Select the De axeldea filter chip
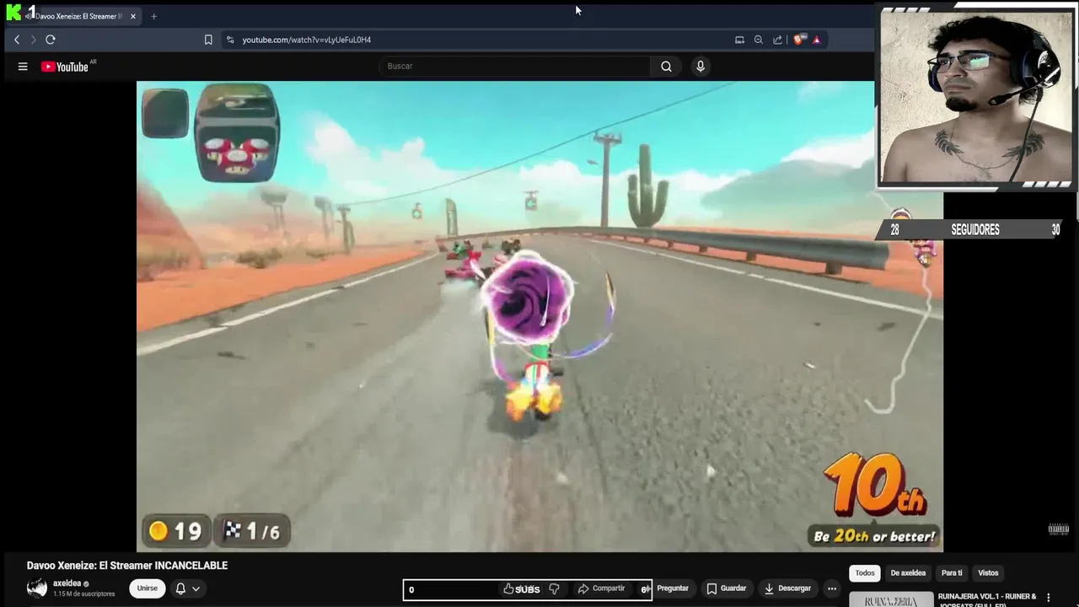The height and width of the screenshot is (607, 1079). click(x=908, y=573)
